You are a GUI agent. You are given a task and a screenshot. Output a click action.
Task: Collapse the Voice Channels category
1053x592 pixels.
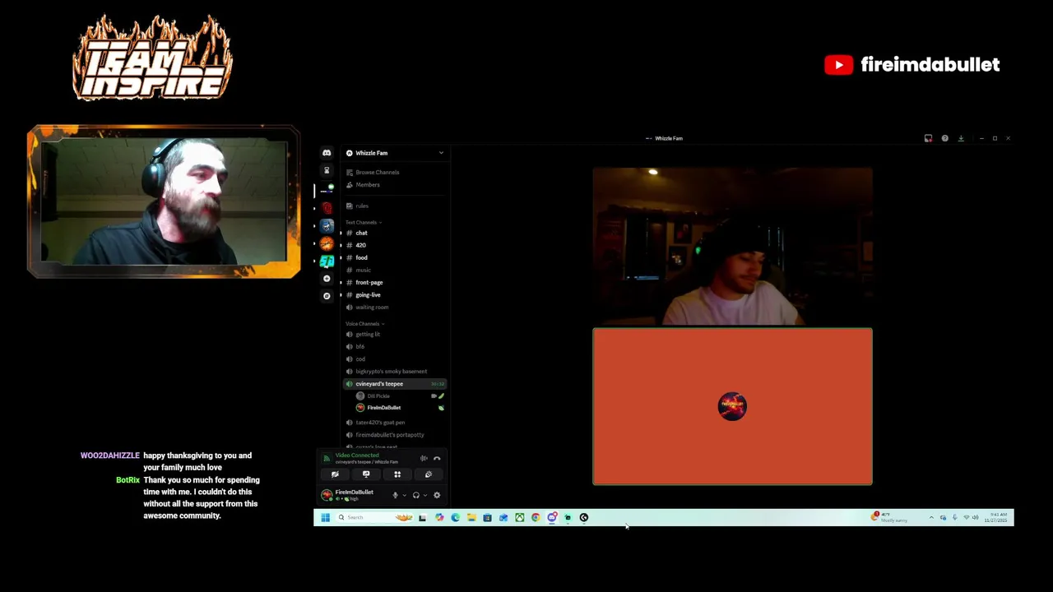click(364, 323)
